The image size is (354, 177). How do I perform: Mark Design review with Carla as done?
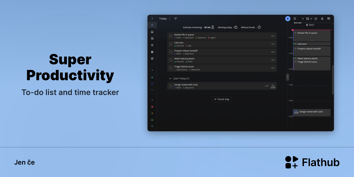[x=171, y=86]
